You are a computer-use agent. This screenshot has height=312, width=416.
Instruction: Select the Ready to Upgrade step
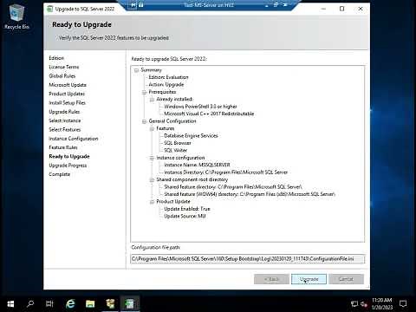point(69,157)
